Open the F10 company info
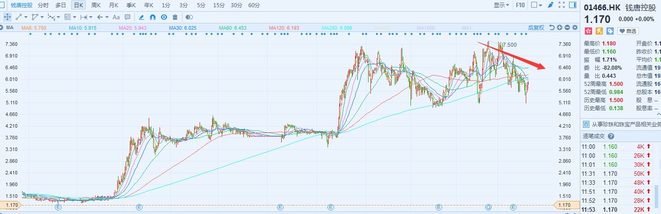Image resolution: width=661 pixels, height=214 pixels. [x=520, y=5]
